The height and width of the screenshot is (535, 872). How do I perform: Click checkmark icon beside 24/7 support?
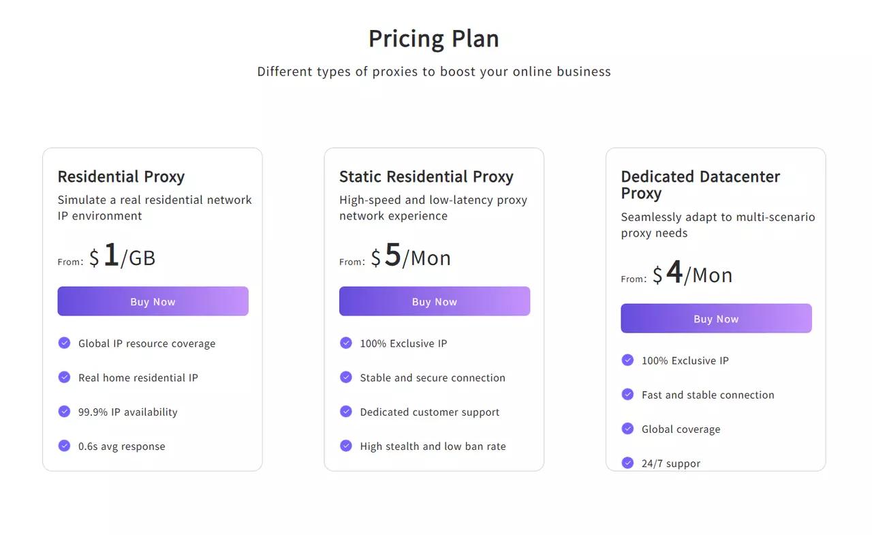627,463
